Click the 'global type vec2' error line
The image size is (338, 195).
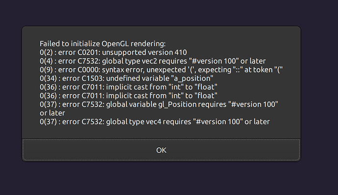click(x=153, y=61)
